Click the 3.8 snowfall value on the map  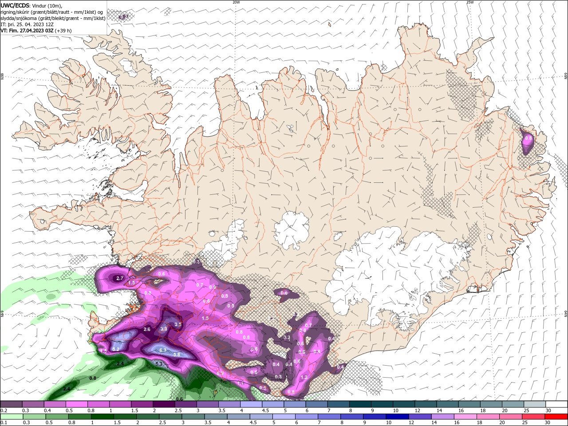coord(164,329)
